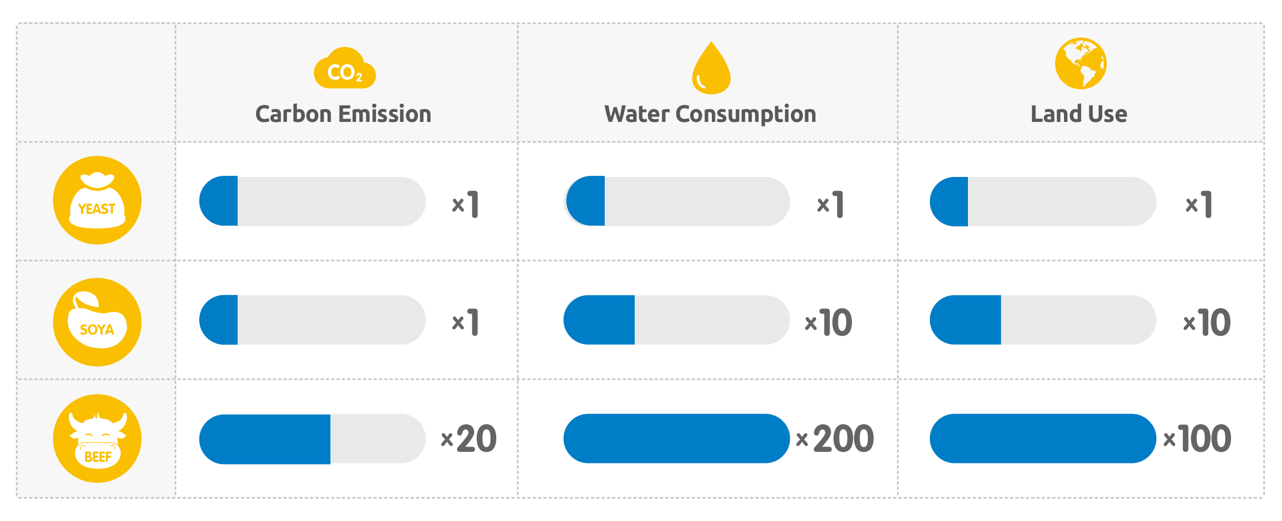Click the Carbon Emission heading

pos(343,114)
